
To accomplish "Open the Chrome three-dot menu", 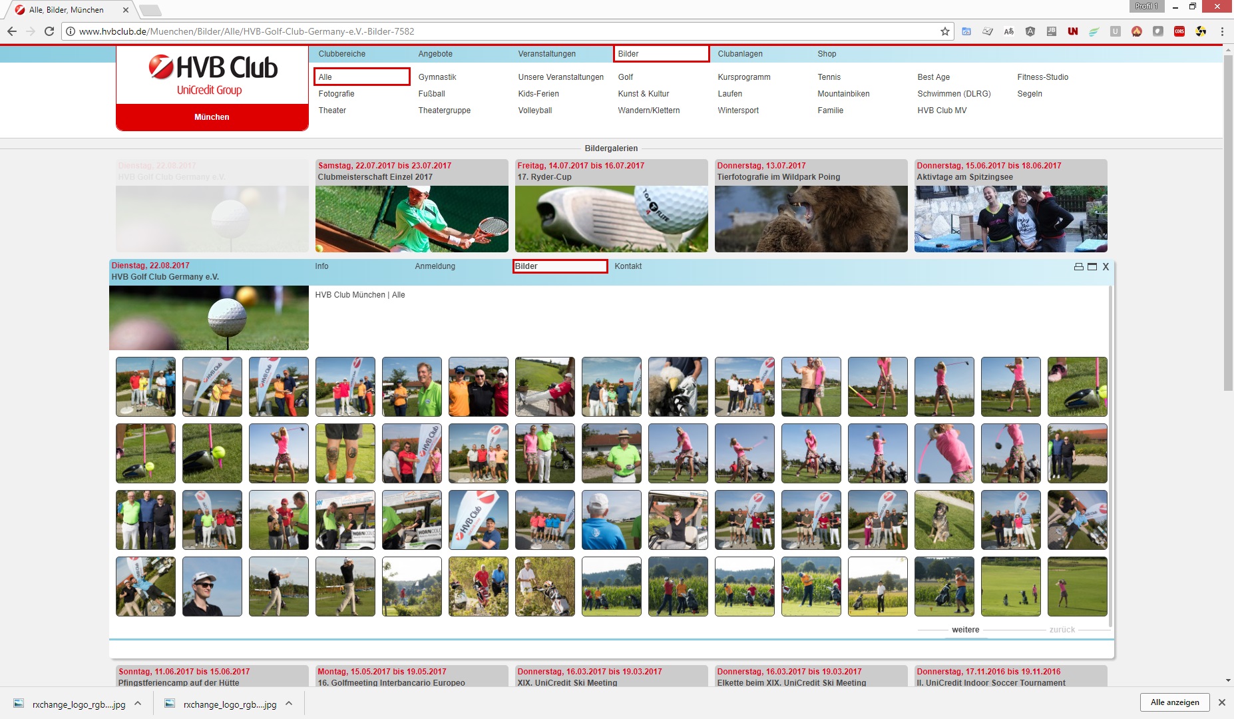I will (x=1222, y=31).
